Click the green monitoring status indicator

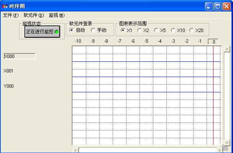56,32
